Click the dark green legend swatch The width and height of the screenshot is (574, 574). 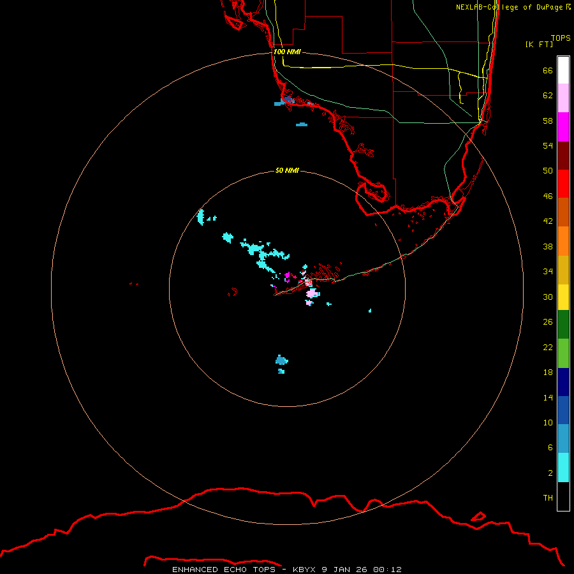pos(563,325)
